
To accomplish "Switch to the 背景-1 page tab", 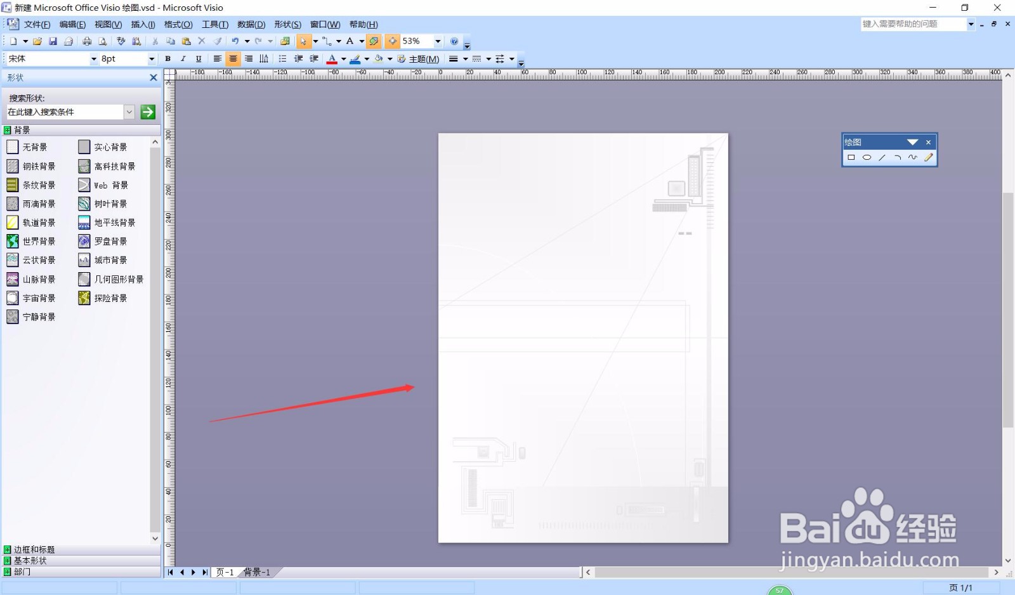I will pos(258,572).
